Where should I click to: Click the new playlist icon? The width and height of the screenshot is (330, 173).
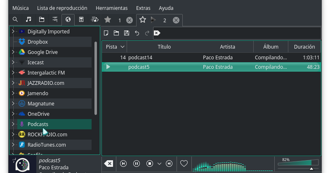click(x=106, y=33)
